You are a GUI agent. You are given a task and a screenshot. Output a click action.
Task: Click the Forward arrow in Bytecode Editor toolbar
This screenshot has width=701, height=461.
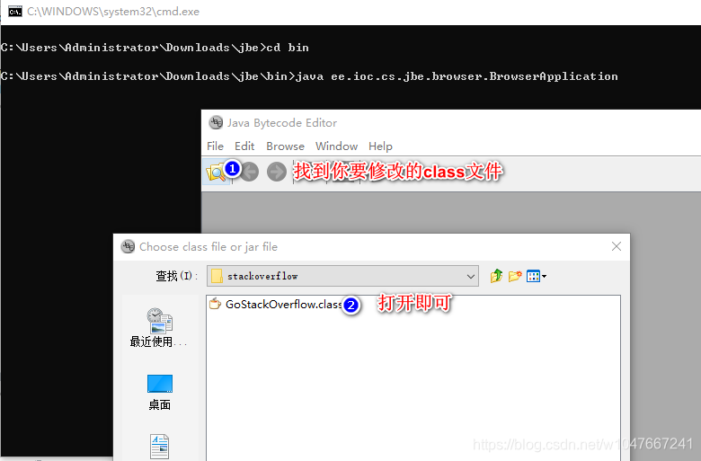point(277,172)
